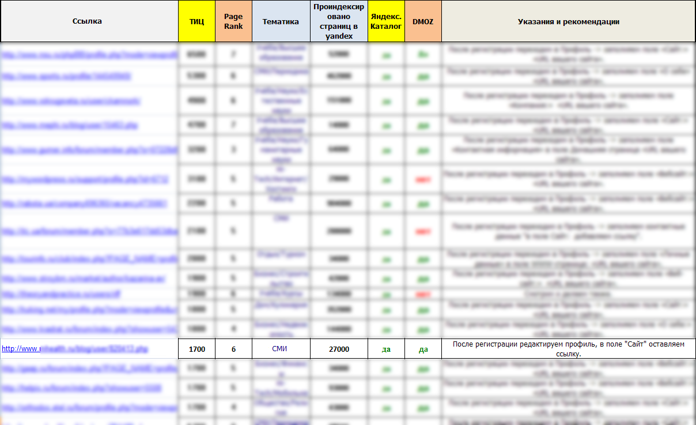Select the СМИ cell beside 27000
Screen dimensions: 696x425
(279, 349)
